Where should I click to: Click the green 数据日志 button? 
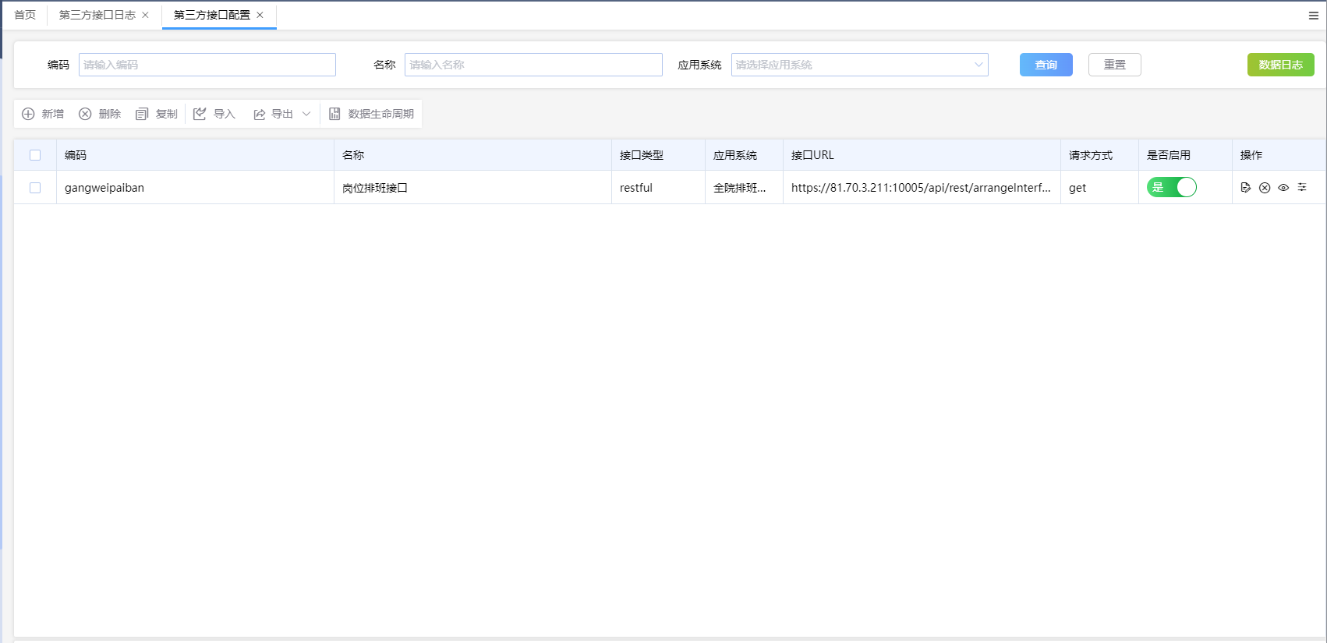(1280, 65)
